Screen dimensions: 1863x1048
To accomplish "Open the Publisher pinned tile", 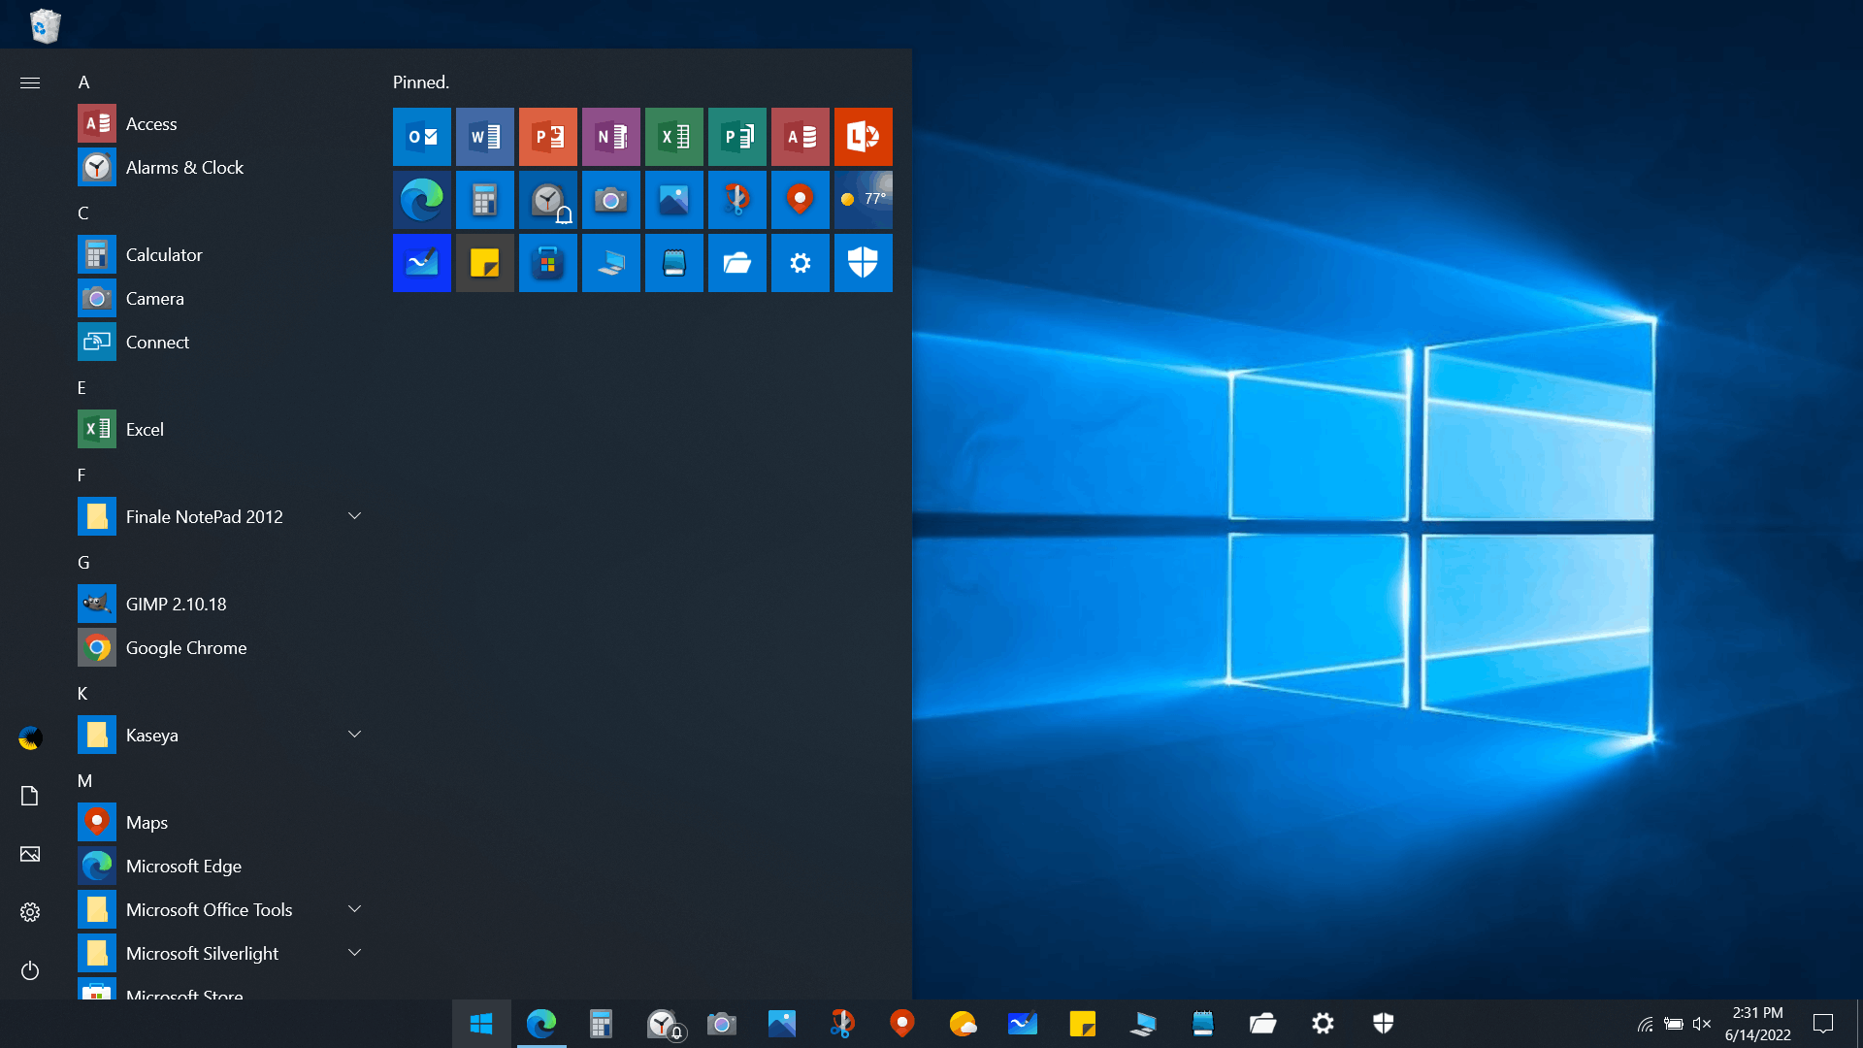I will [x=736, y=137].
